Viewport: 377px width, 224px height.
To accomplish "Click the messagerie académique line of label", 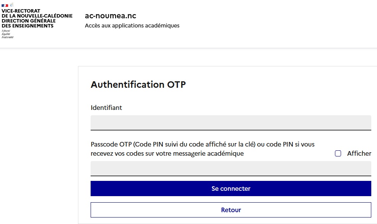I will [x=167, y=153].
